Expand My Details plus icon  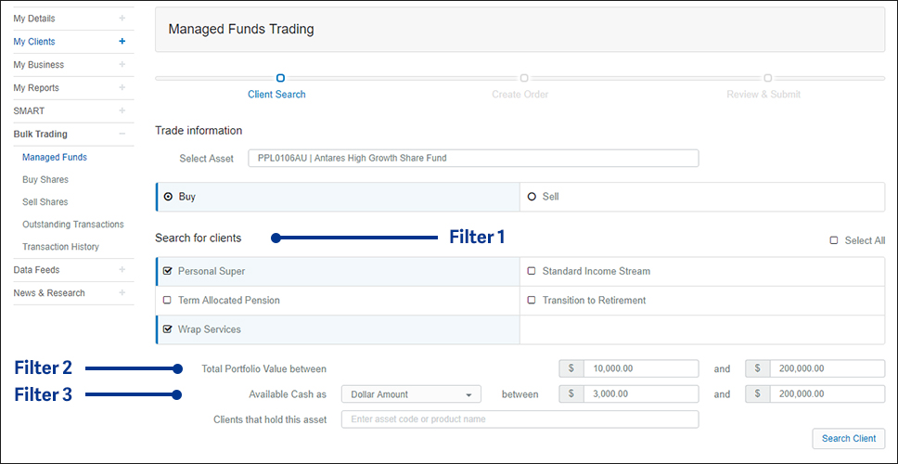122,19
